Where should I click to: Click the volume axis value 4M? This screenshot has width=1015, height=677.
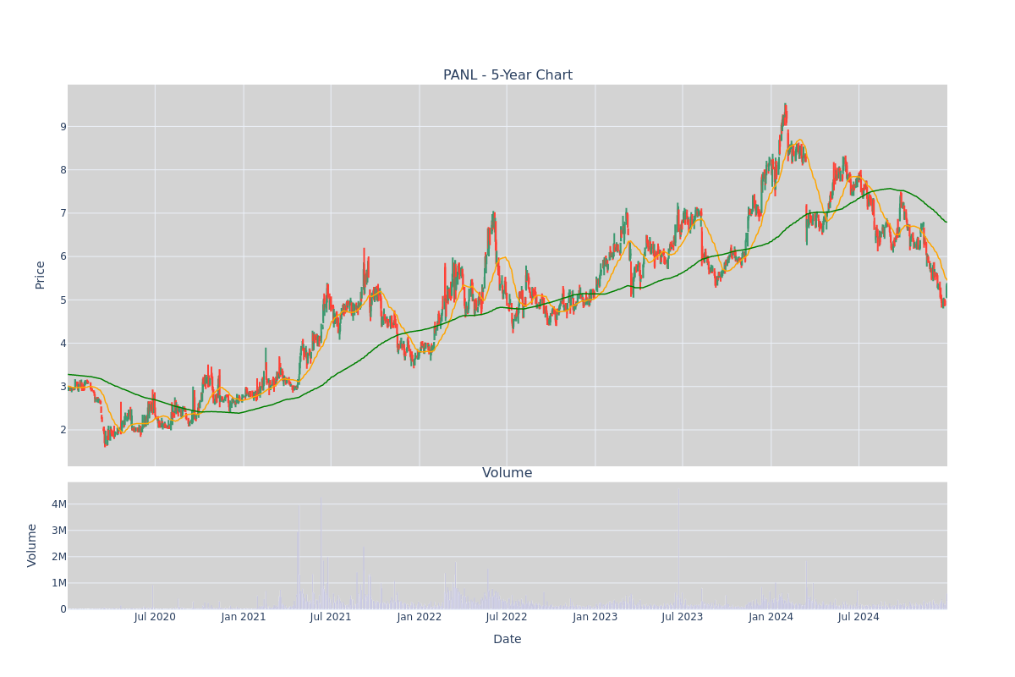click(x=59, y=504)
